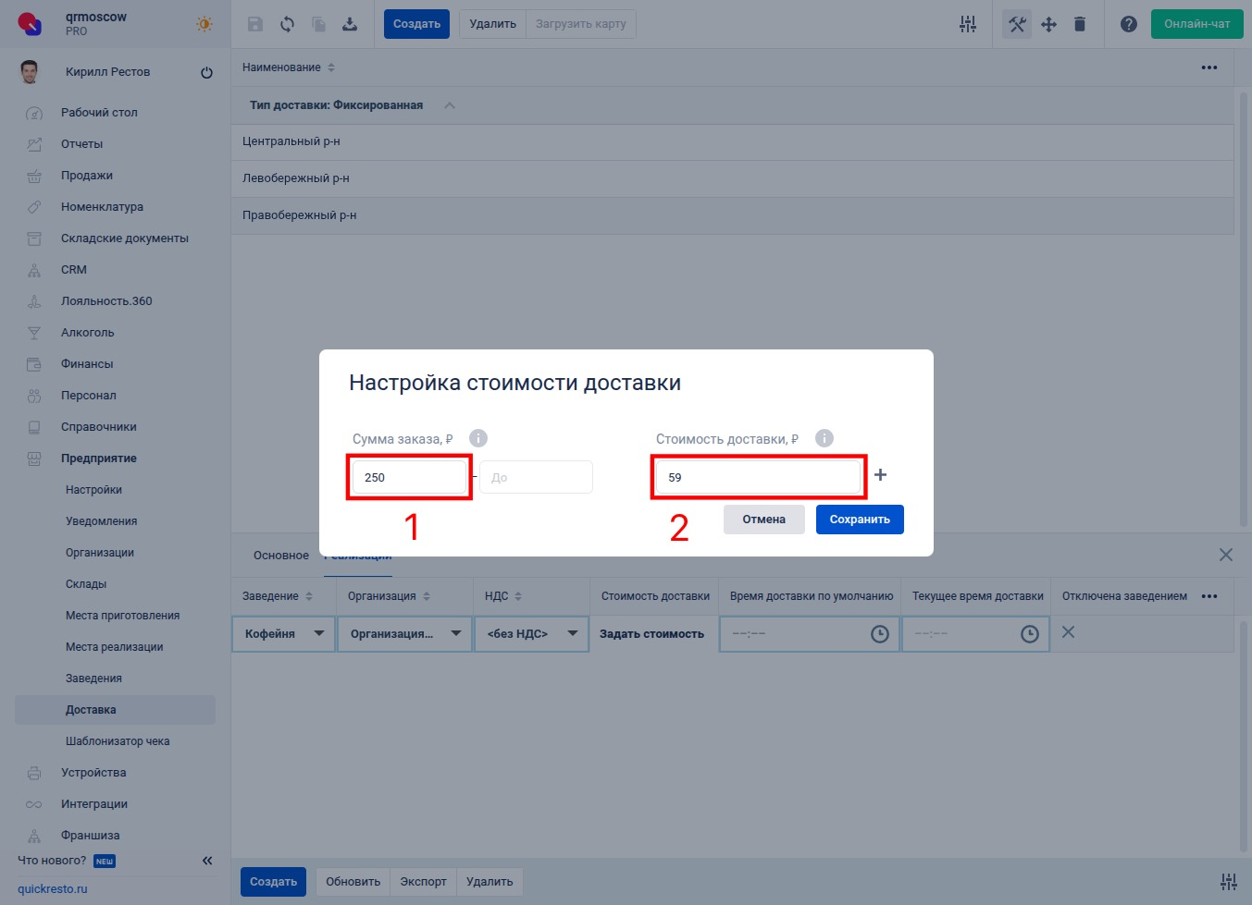Click info icon next to Сумма заказа
The image size is (1252, 905).
(478, 438)
